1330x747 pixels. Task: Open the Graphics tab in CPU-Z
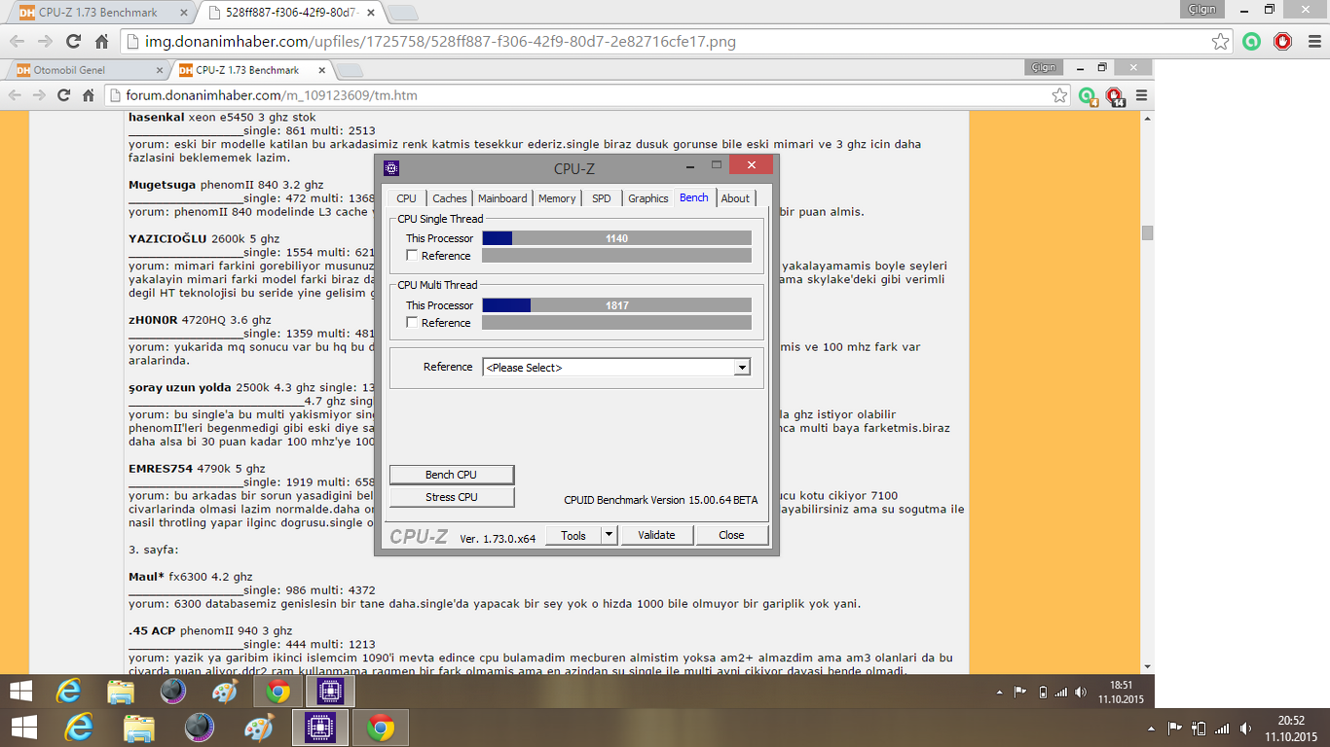click(x=648, y=198)
